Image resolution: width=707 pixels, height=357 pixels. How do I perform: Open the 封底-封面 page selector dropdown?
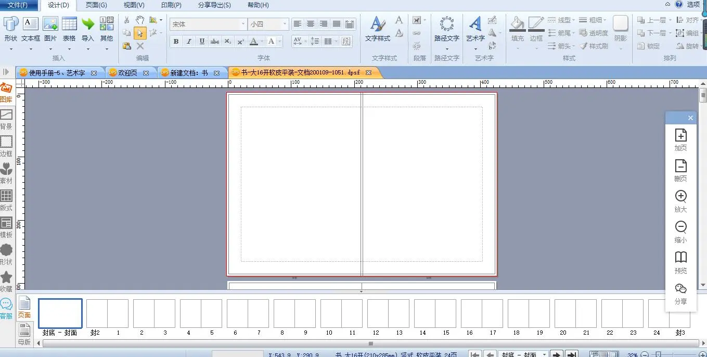point(544,354)
